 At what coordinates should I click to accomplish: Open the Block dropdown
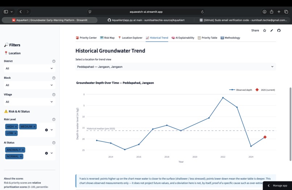coord(29,85)
